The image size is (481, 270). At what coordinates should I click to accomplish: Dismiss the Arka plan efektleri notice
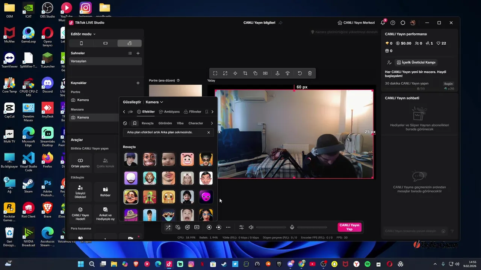(x=209, y=132)
